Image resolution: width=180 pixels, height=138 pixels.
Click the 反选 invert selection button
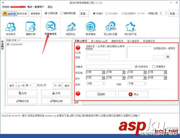point(56,93)
